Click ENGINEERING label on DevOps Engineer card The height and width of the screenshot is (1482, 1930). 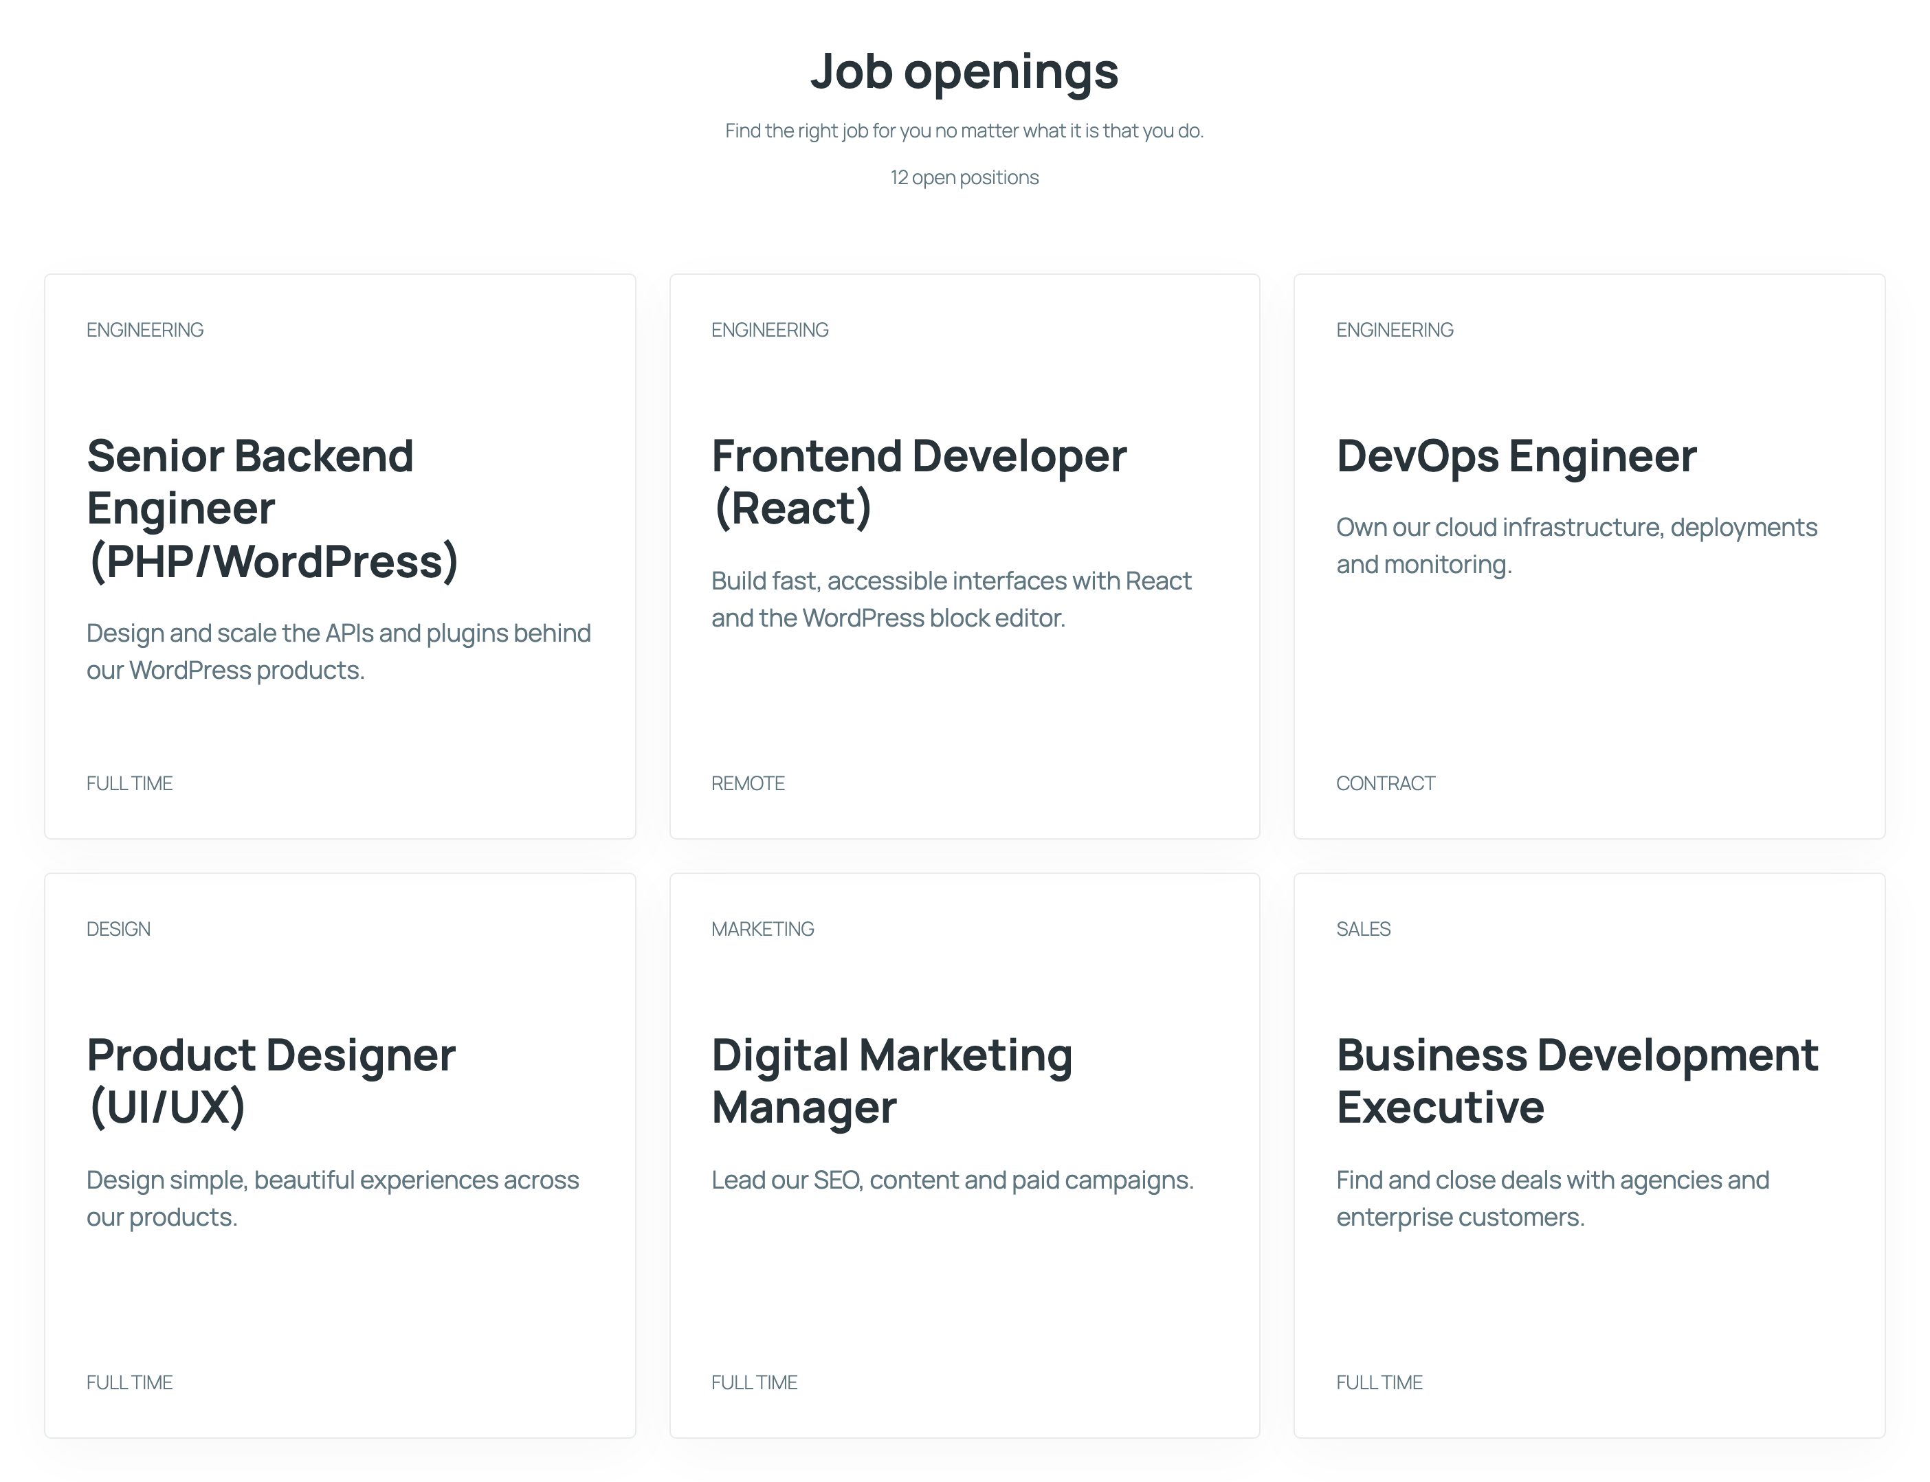click(1395, 330)
